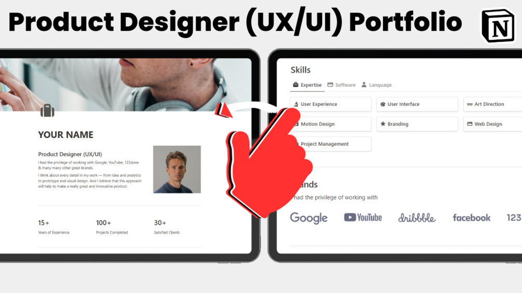Open the Project Management card

coord(330,144)
